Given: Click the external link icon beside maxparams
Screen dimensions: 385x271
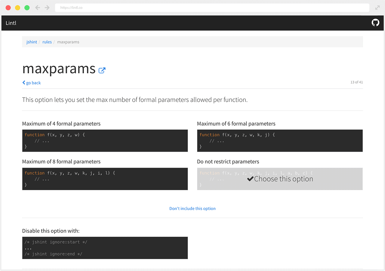Looking at the screenshot, I should (x=102, y=70).
